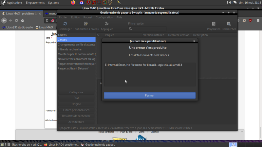This screenshot has height=147, width=262.
Task: Click Fermer to dismiss the error dialog
Action: [x=150, y=95]
